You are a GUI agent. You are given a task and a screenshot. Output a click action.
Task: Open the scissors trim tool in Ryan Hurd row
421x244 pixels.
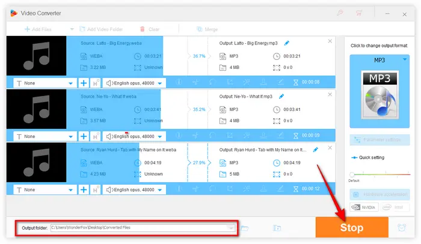(195, 189)
